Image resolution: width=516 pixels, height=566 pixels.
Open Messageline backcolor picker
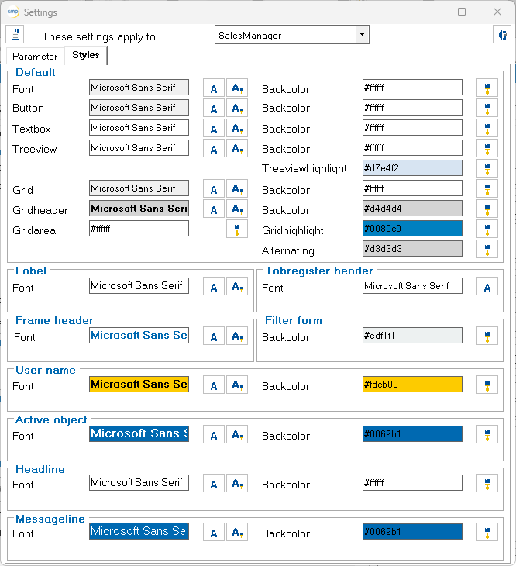pyautogui.click(x=487, y=532)
